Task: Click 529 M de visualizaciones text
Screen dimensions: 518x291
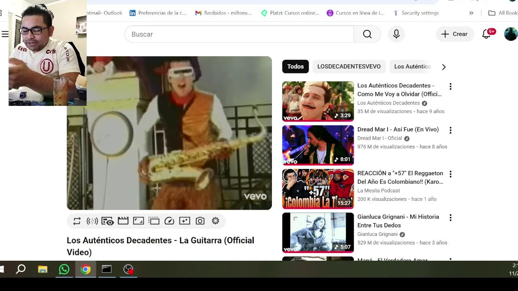Action: pos(386,243)
